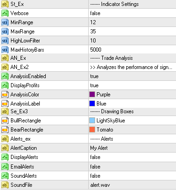This screenshot has width=176, height=190.
Task: Click the AlertCaption value My Alert
Action: pos(99,148)
